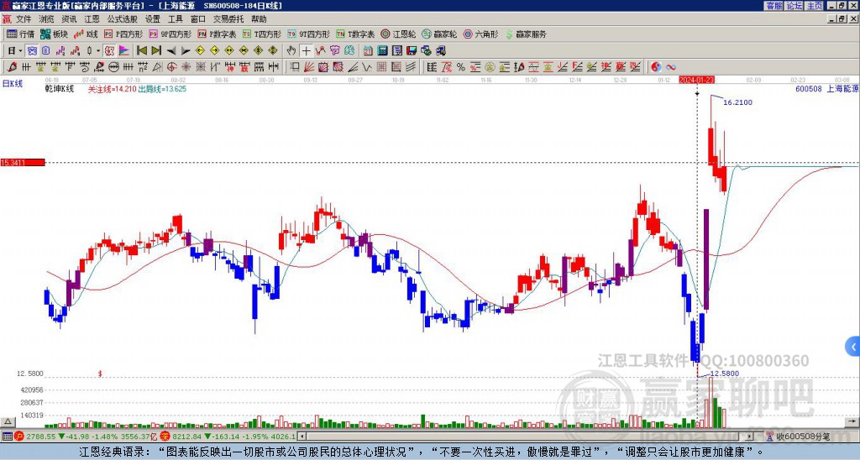Open the 板块 sector view

(54, 34)
